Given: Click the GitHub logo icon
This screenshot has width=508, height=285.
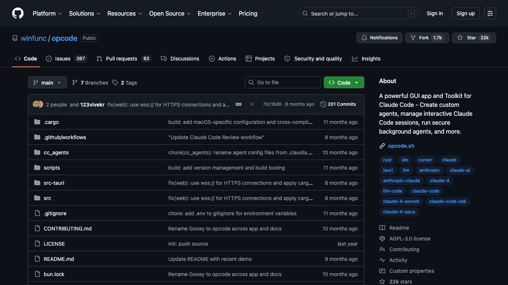Looking at the screenshot, I should click(x=18, y=13).
